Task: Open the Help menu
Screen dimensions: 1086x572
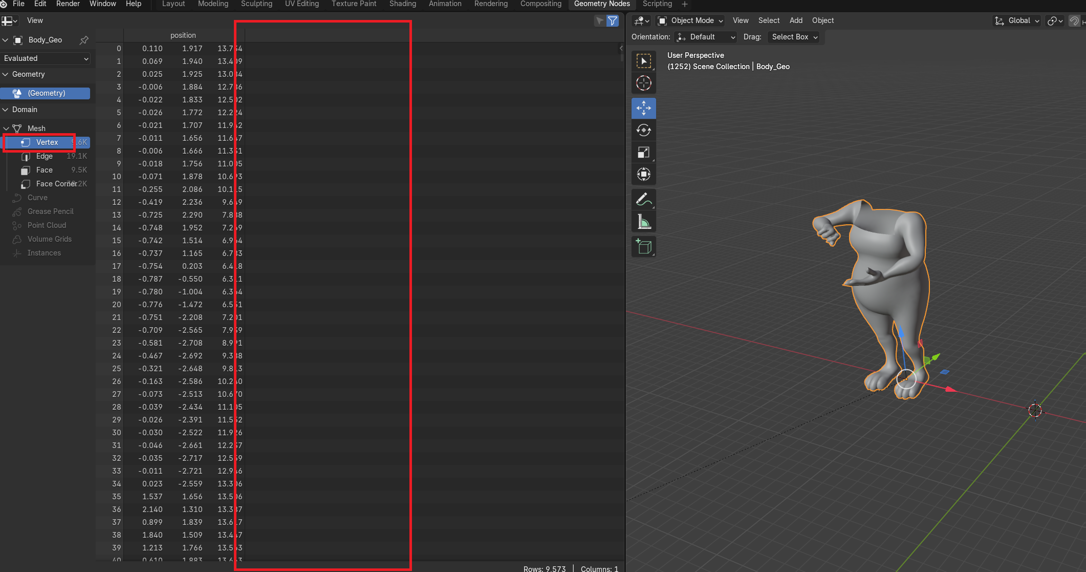Action: 134,4
